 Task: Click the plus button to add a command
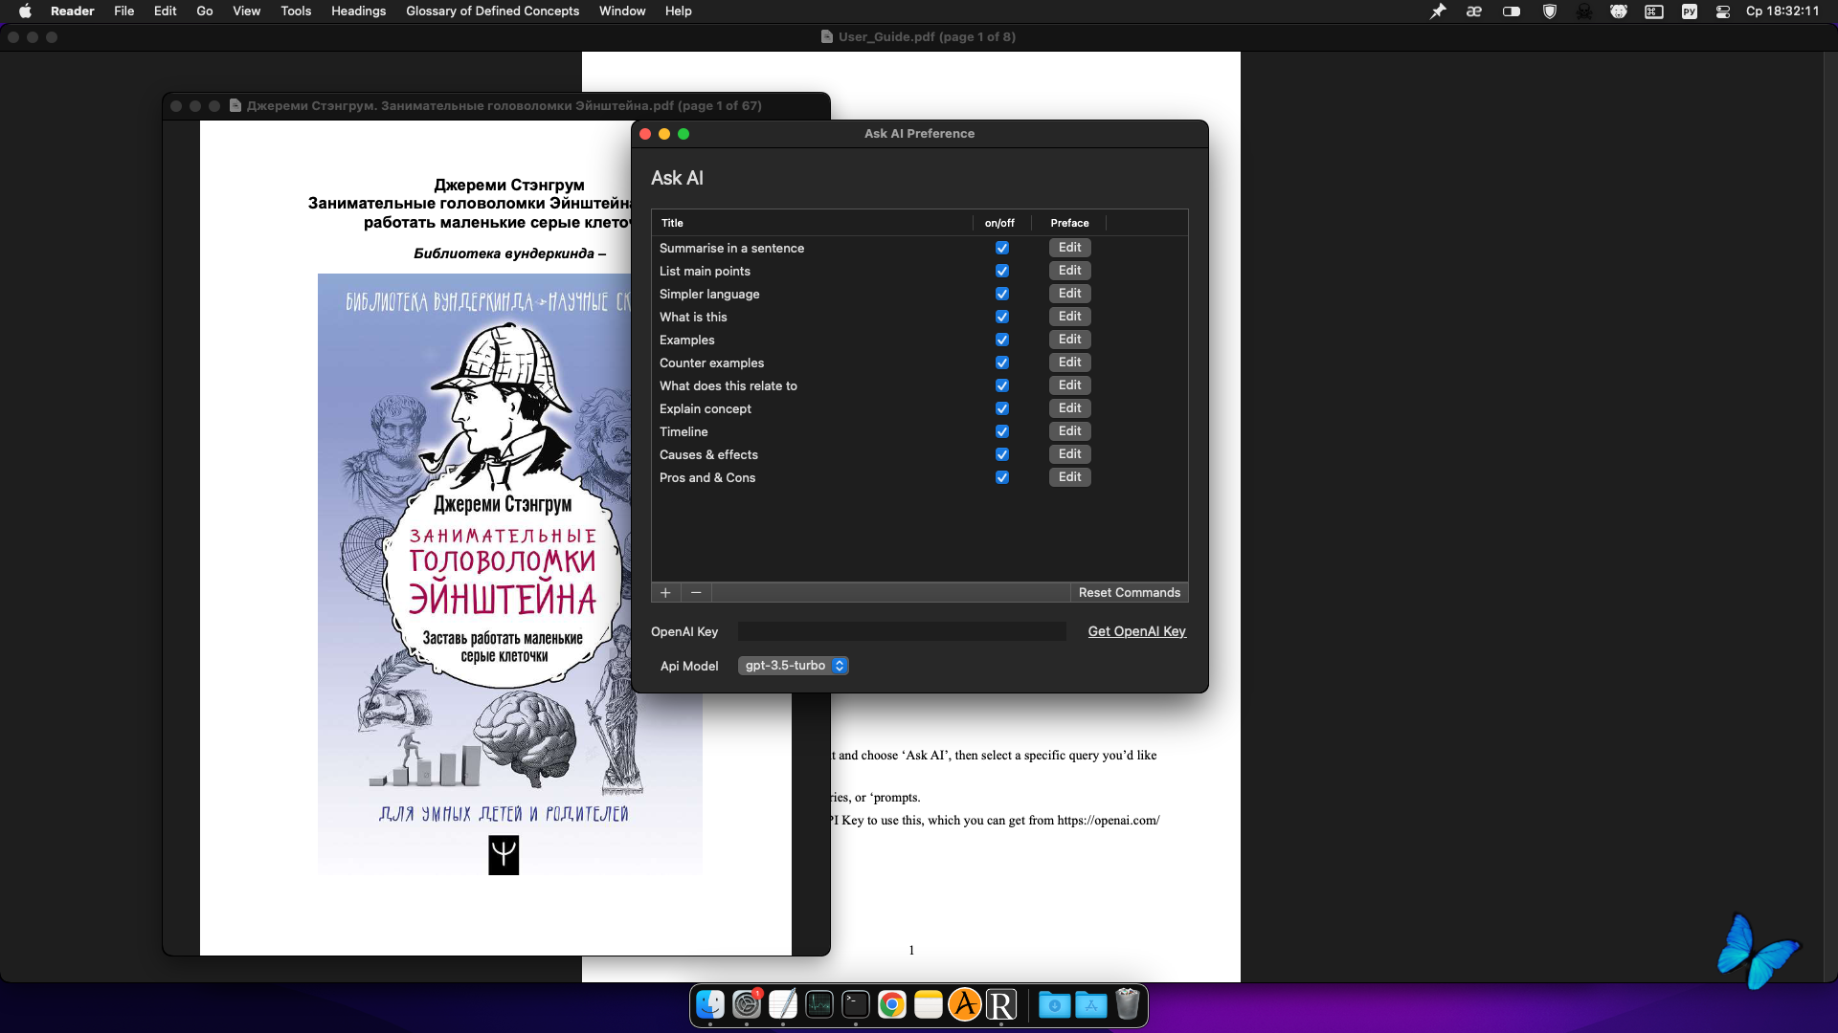pos(665,593)
